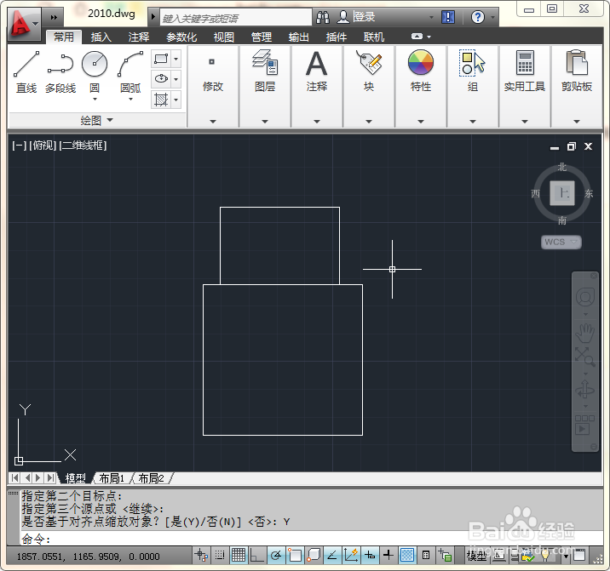Toggle grid display in status bar
The width and height of the screenshot is (610, 571).
coord(238,555)
